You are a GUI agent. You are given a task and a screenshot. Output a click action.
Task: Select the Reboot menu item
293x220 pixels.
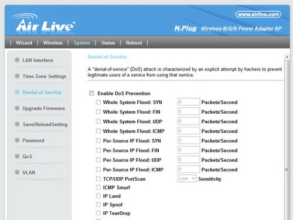pos(134,43)
